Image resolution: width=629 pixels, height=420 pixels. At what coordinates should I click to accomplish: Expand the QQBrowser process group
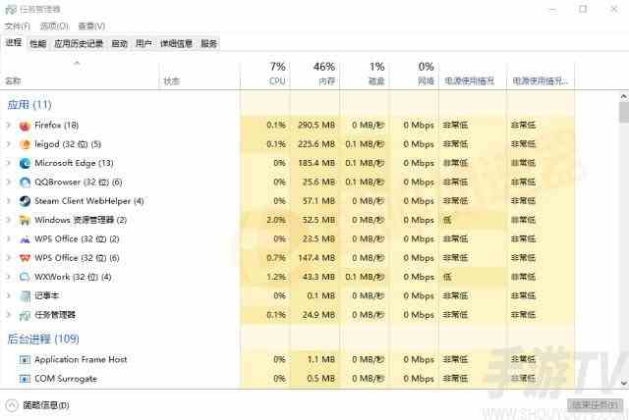[x=8, y=183]
